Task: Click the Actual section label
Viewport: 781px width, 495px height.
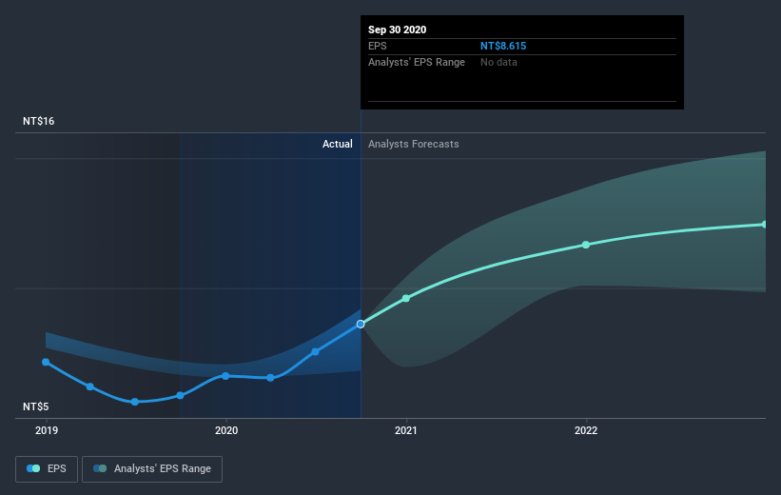Action: pos(337,144)
